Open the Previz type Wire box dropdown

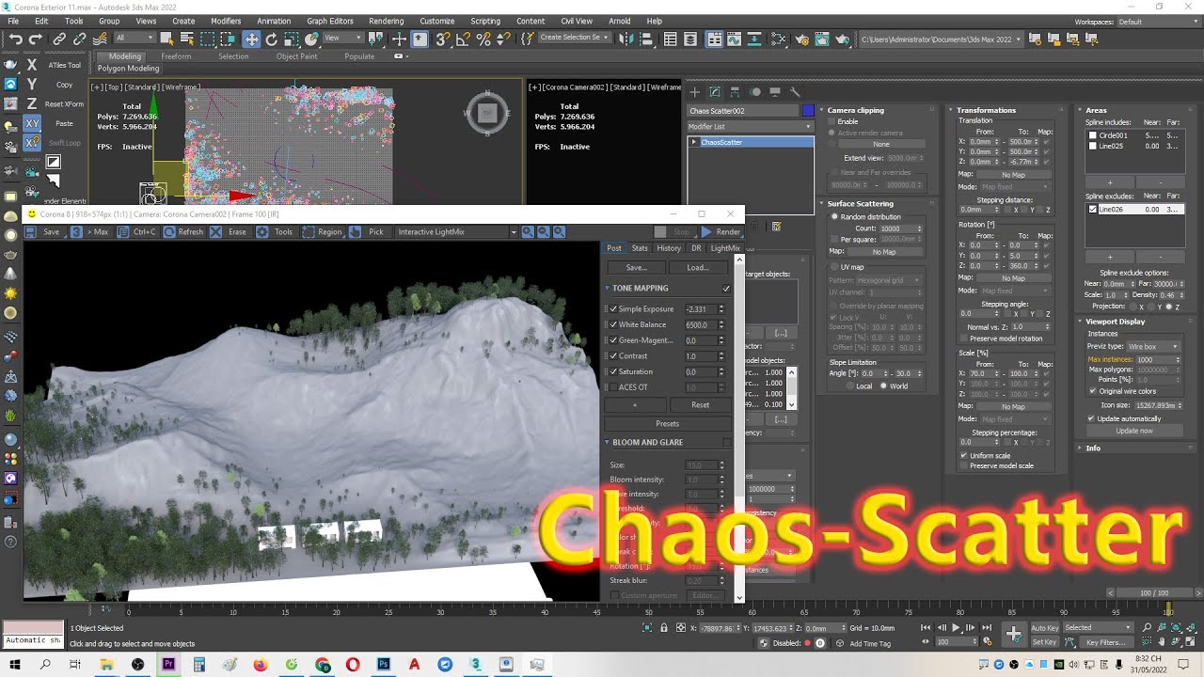click(x=1153, y=346)
